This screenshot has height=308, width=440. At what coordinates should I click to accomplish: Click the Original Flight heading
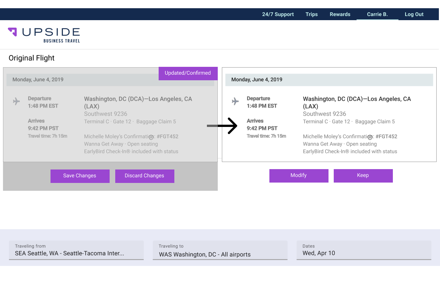pyautogui.click(x=31, y=58)
